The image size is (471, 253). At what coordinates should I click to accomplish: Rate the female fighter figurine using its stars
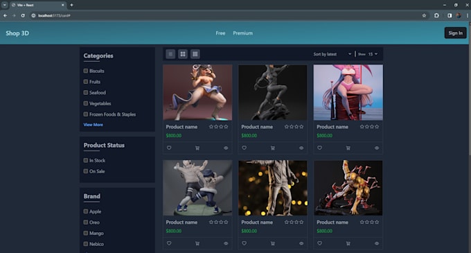point(218,127)
